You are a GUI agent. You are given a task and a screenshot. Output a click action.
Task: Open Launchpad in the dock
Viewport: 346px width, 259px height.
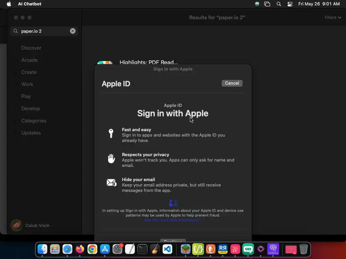pyautogui.click(x=55, y=249)
